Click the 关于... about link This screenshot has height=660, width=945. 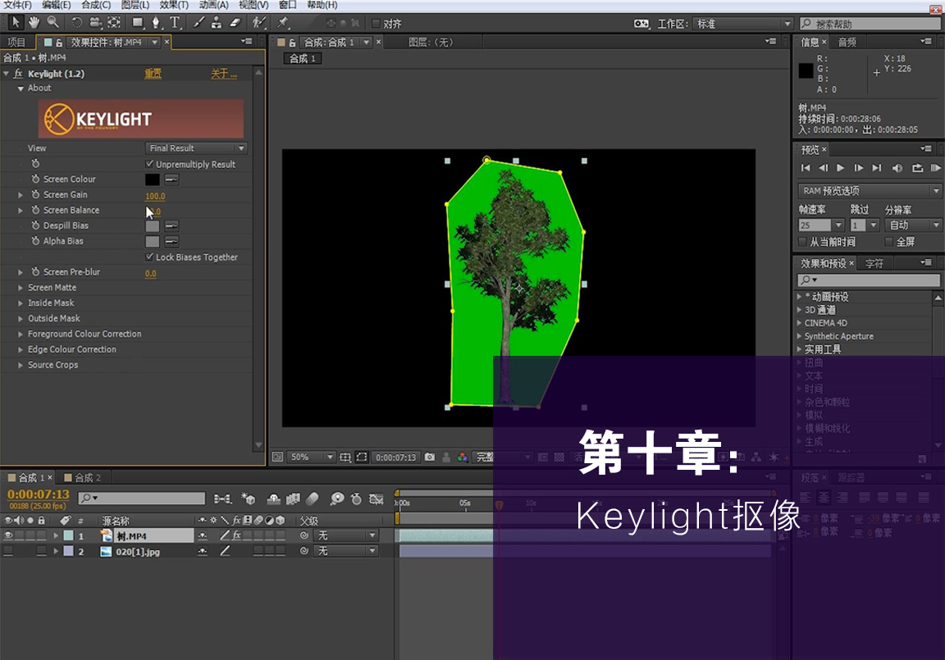click(x=224, y=74)
